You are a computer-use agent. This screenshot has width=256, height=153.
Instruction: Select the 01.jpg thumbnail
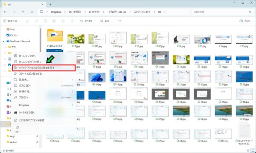click(x=118, y=38)
